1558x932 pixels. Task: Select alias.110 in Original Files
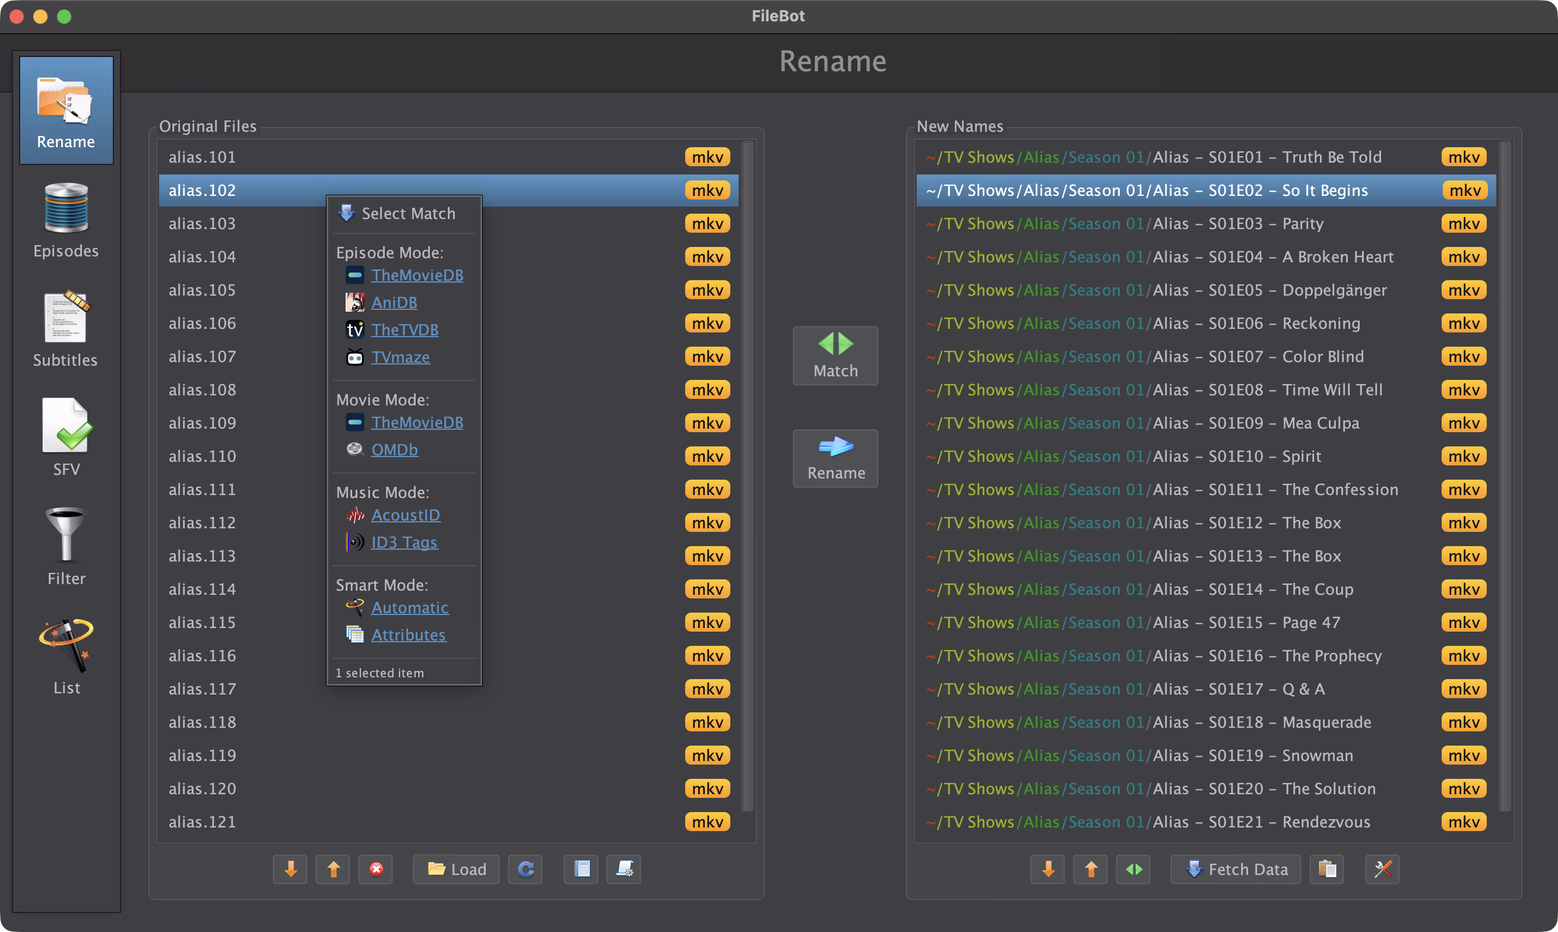click(202, 457)
